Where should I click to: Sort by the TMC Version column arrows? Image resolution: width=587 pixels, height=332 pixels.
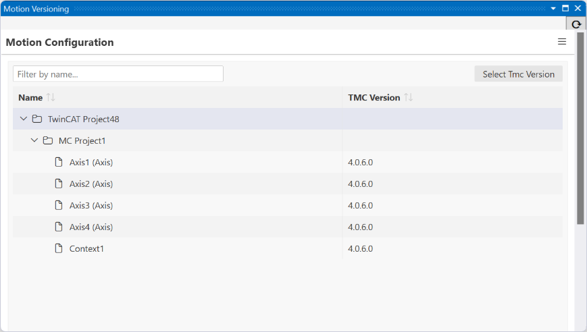(409, 98)
